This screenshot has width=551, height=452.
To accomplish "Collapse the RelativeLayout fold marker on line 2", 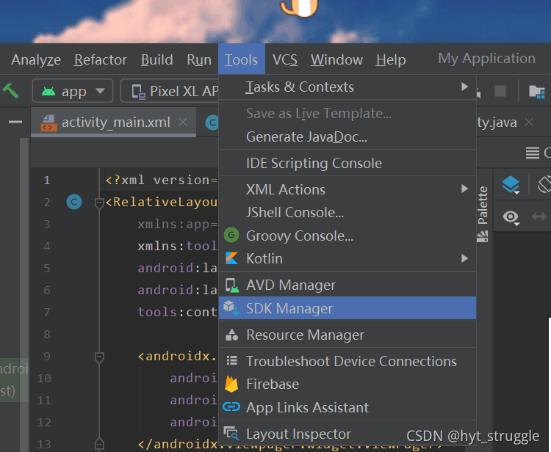I will 99,203.
